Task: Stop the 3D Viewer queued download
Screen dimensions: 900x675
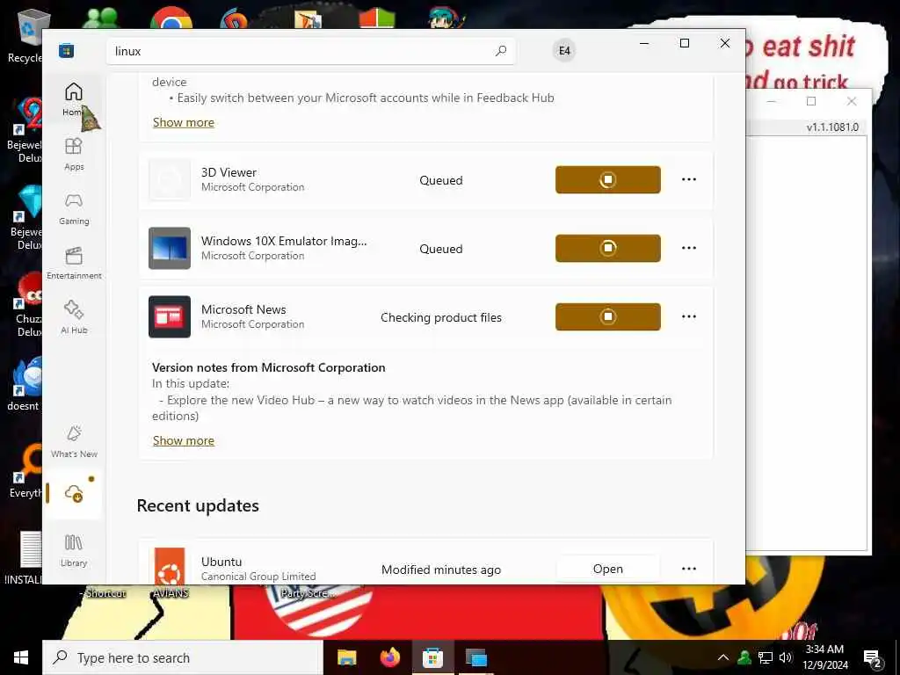Action: (x=608, y=179)
